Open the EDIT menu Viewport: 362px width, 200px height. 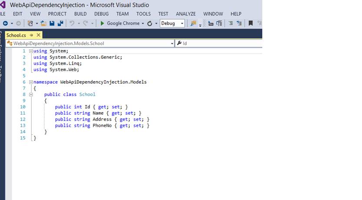[17, 14]
